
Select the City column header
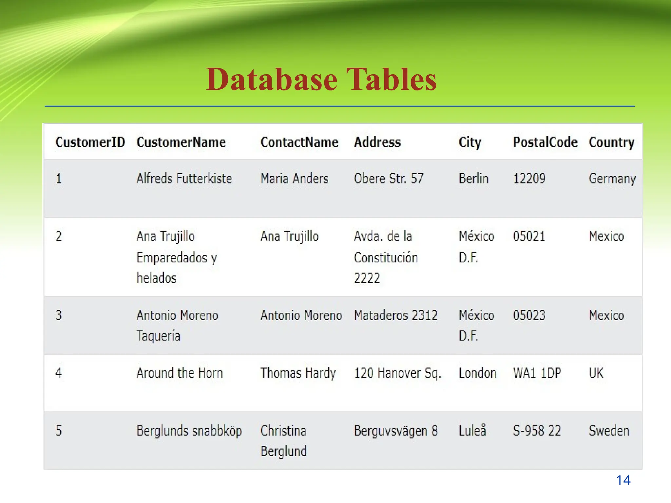[470, 143]
